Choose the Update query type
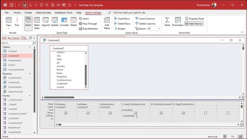Screen dimensions: 247x139 pyautogui.click(x=55, y=22)
